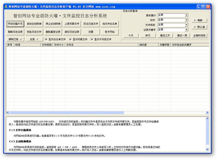Click the 手动扫描木马 button
217x159 pixels.
point(15,24)
